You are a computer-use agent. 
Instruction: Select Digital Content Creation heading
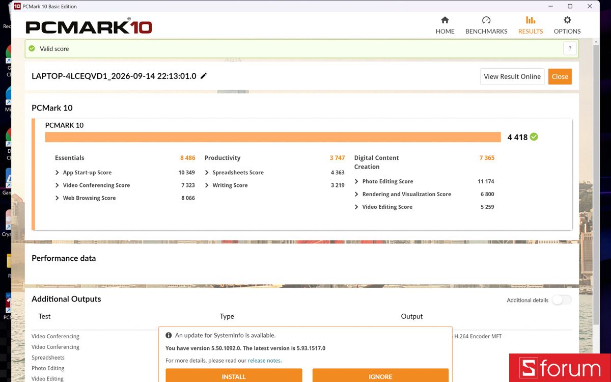coord(377,162)
